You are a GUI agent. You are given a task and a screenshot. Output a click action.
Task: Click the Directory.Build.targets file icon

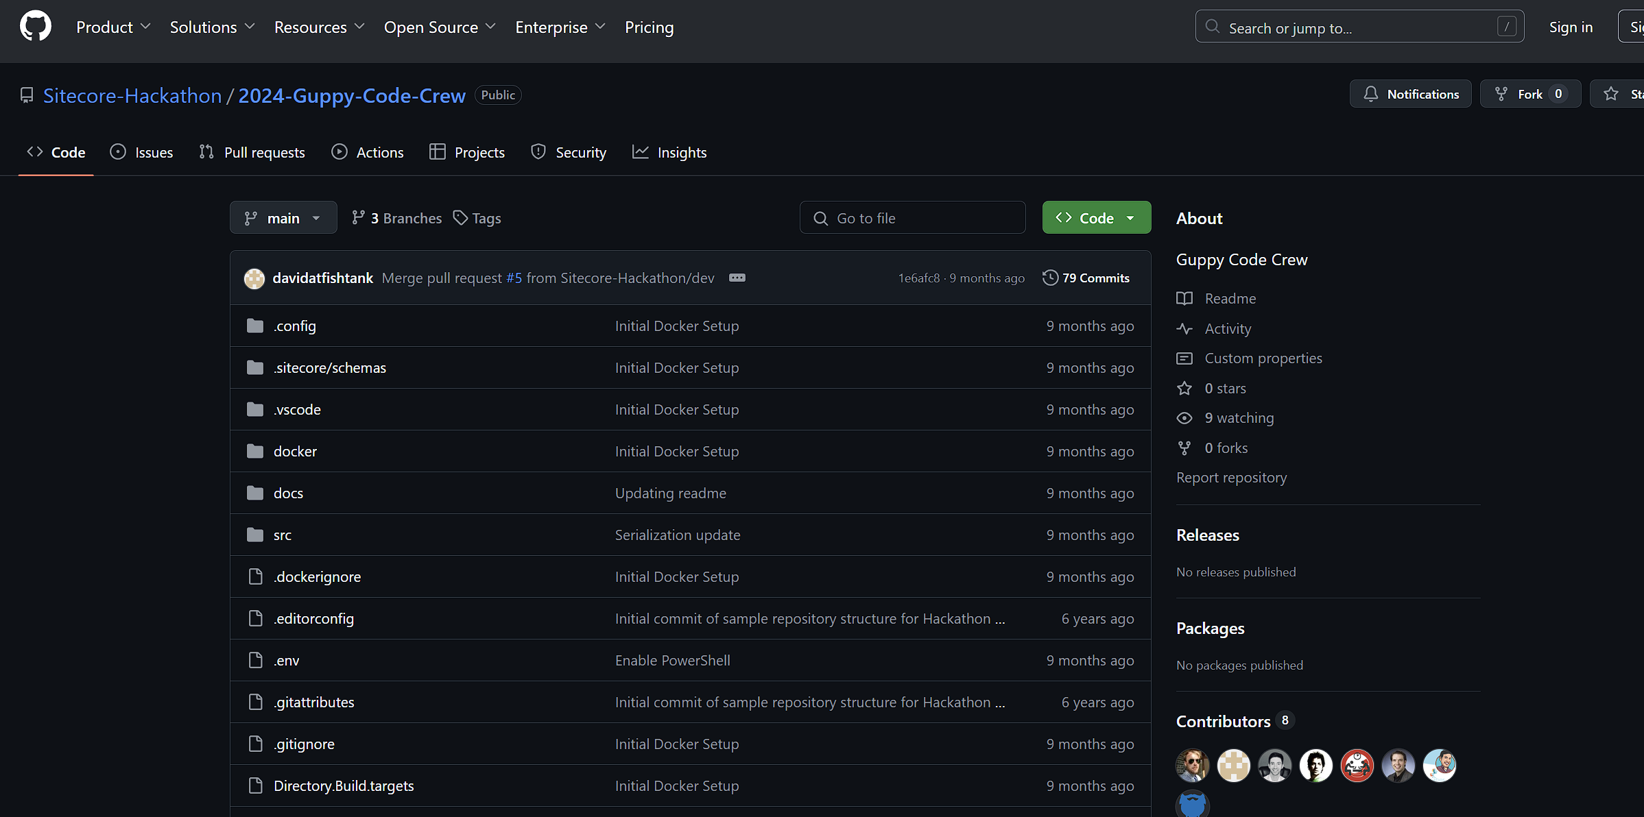(255, 785)
